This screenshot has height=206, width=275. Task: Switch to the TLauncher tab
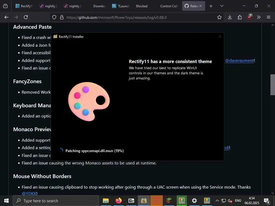point(121,6)
